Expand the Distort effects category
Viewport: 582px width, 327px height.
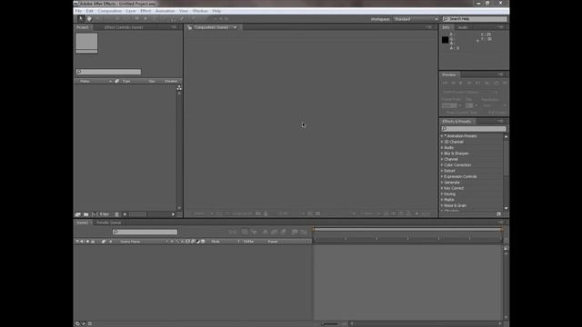coord(442,171)
